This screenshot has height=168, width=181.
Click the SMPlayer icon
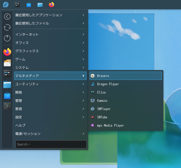pos(93,109)
